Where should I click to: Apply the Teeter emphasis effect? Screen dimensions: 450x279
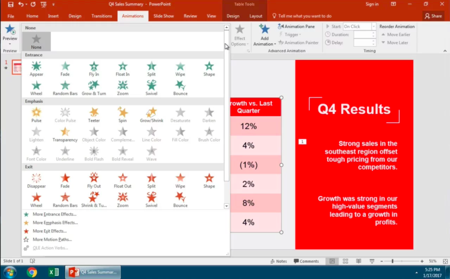click(x=94, y=115)
